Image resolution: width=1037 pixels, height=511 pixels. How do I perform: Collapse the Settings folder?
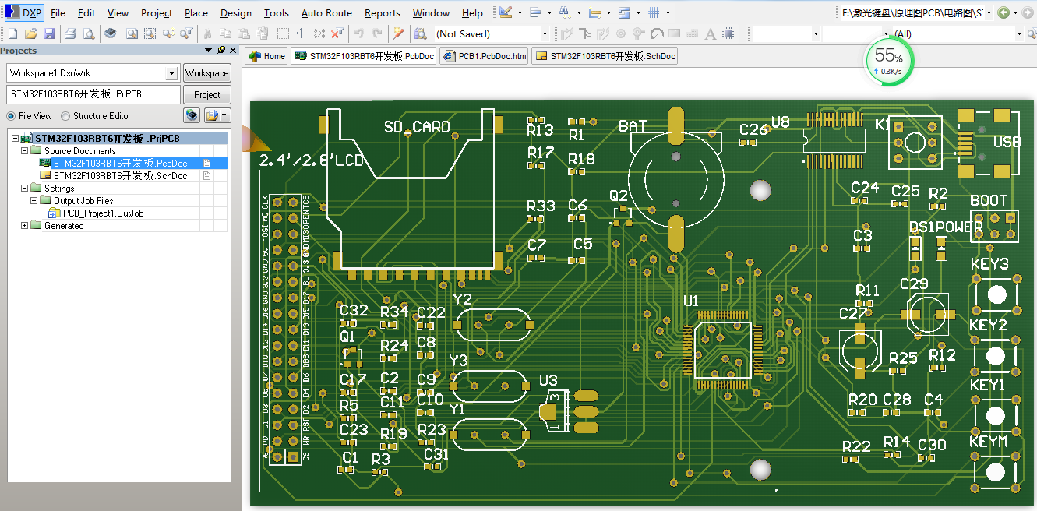click(24, 189)
